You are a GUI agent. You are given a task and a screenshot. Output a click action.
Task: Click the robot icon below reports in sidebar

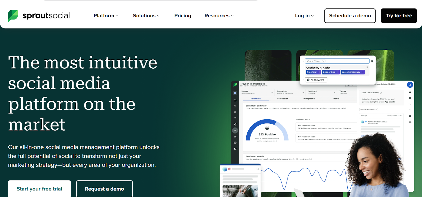235,143
